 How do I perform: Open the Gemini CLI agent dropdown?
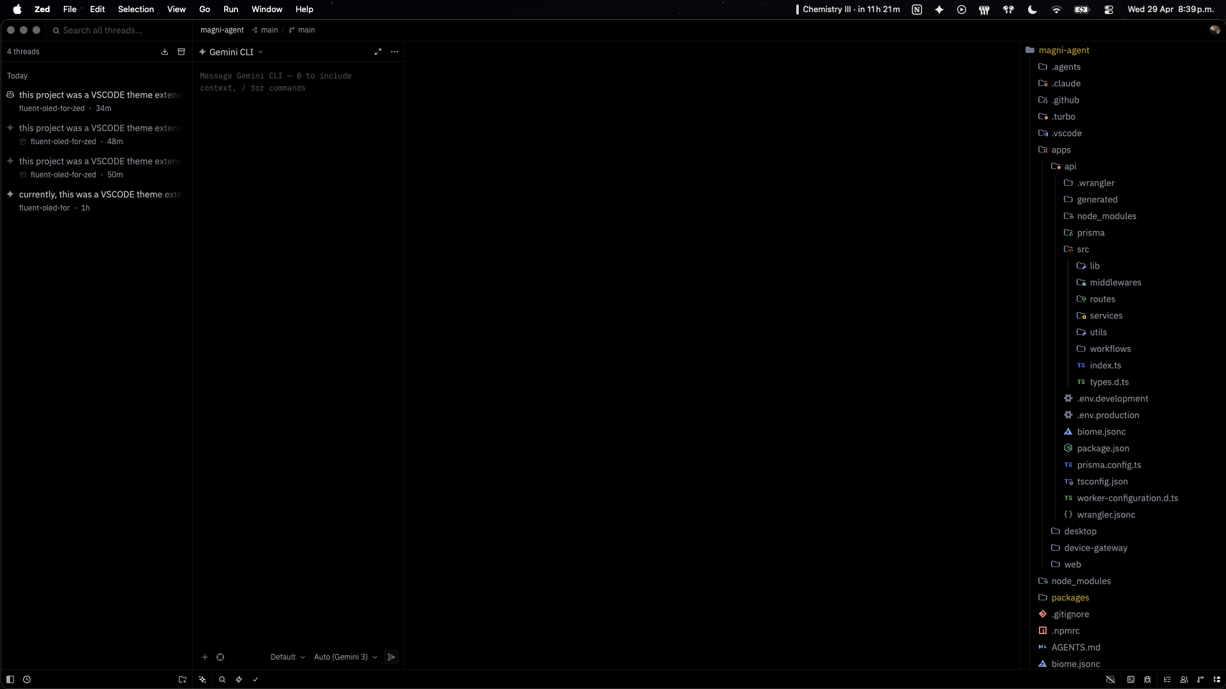(231, 52)
